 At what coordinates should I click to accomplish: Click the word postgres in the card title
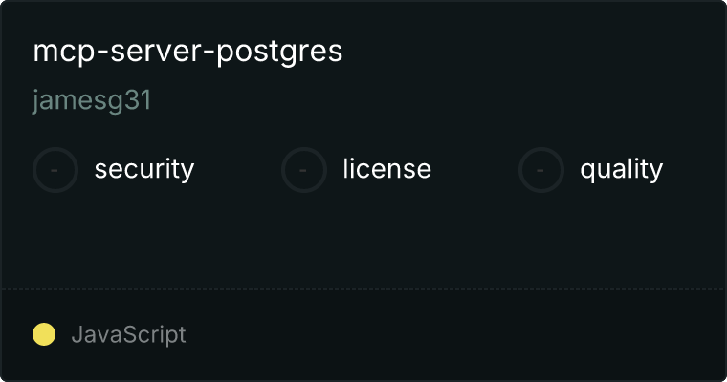tap(279, 53)
